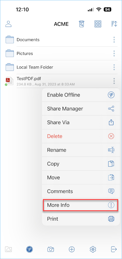Select Print menu option
The image size is (122, 259).
click(x=81, y=219)
